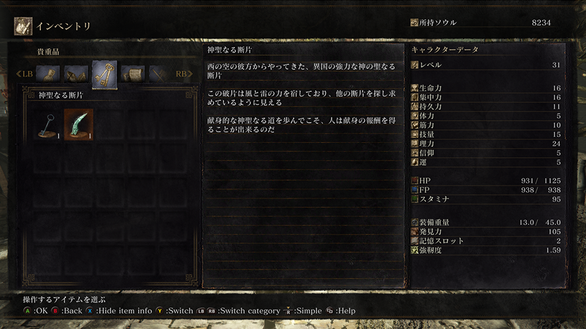The width and height of the screenshot is (586, 329).
Task: Select the green divine shard item
Action: coord(79,124)
